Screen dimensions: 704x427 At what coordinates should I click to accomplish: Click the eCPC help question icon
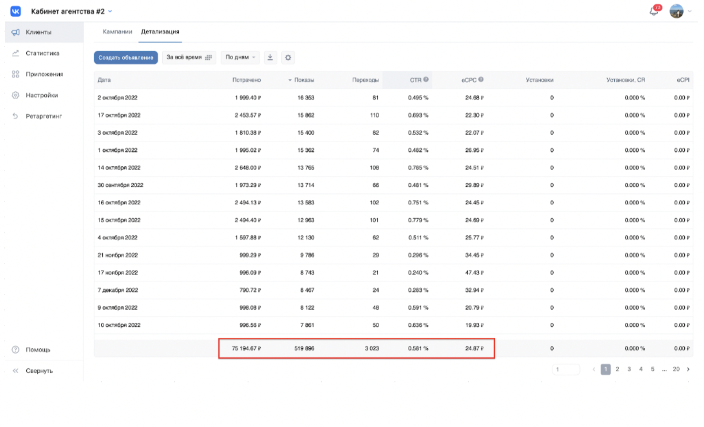(x=481, y=79)
